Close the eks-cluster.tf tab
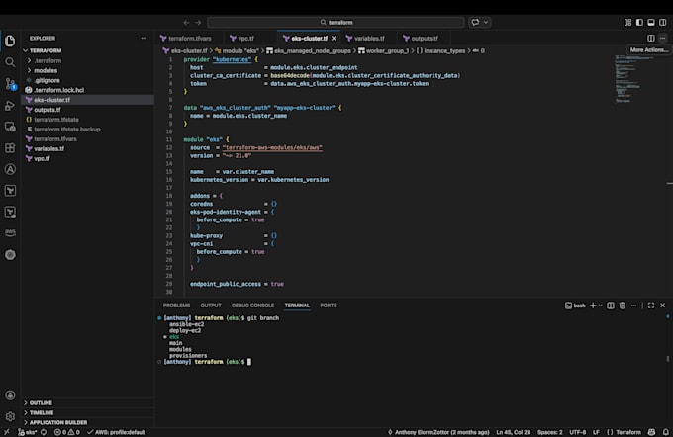Viewport: 673px width, 437px height. [x=334, y=39]
